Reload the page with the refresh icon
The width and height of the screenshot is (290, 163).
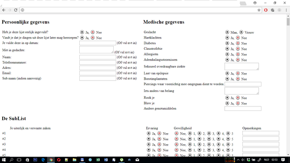16,10
